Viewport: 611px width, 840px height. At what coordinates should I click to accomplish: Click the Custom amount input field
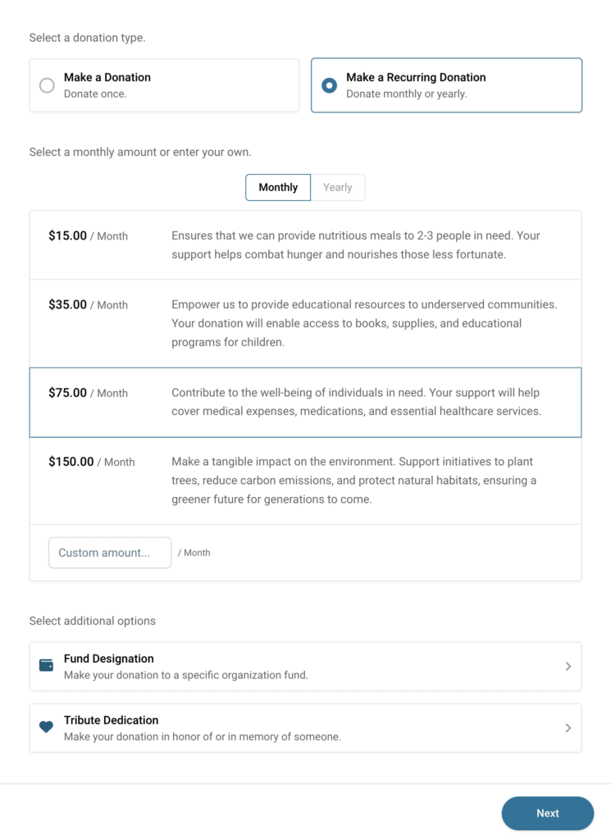[x=109, y=552]
